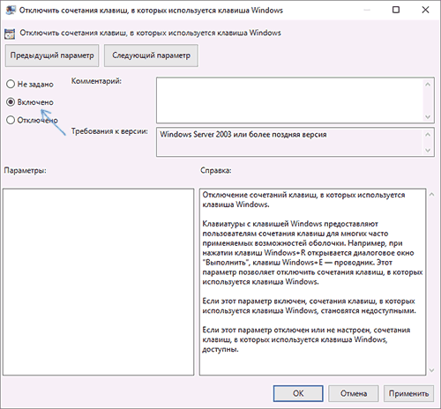This screenshot has width=441, height=409.
Task: Go to "Следующий параметр"
Action: point(151,56)
